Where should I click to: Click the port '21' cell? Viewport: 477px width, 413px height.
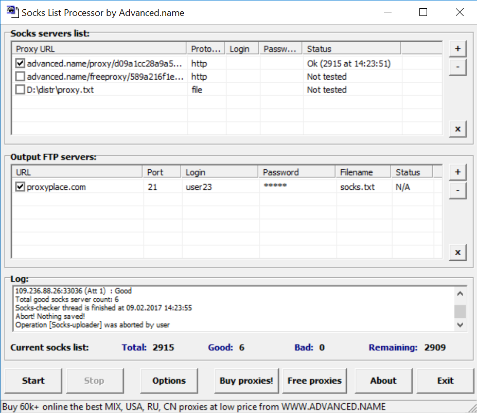click(x=152, y=187)
